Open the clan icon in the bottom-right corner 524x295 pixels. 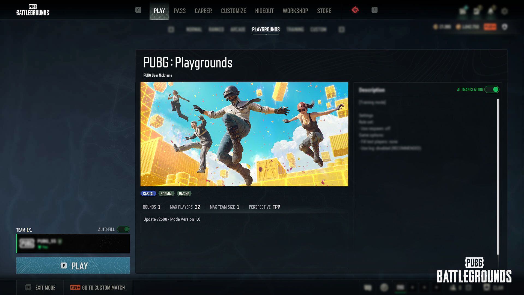486,287
